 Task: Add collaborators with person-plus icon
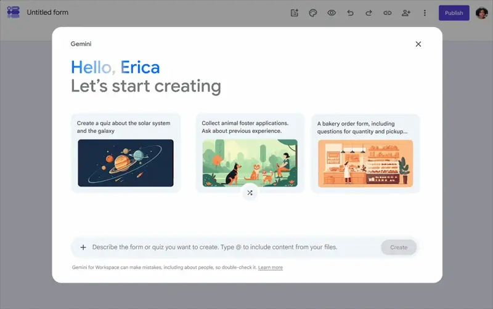tap(406, 13)
